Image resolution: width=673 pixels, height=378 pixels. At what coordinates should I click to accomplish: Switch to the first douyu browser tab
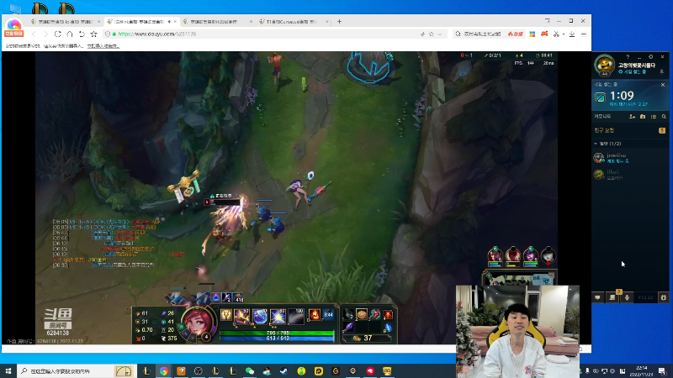tap(66, 22)
